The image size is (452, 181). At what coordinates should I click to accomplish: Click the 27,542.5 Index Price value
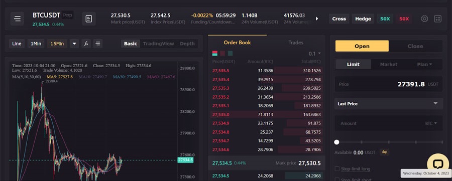coord(160,16)
